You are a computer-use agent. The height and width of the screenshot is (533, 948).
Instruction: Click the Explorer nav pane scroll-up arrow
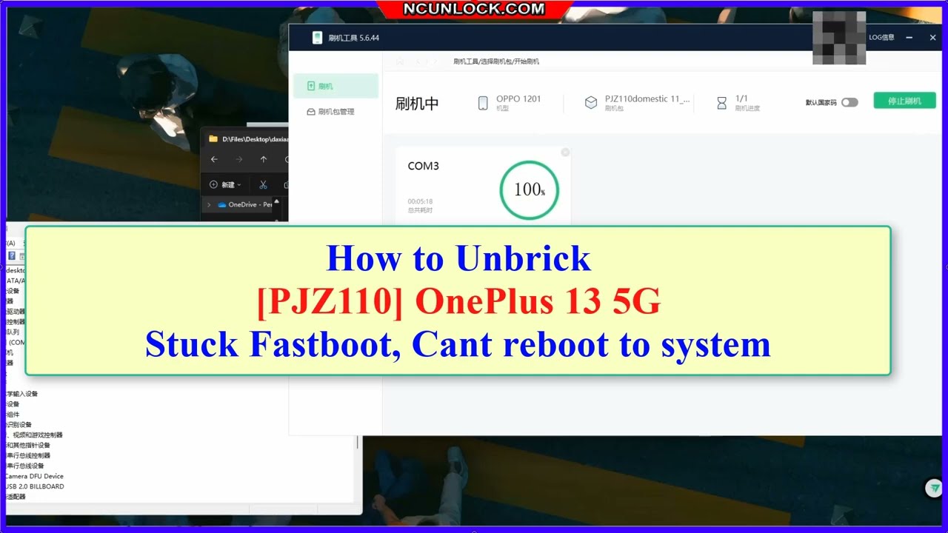[277, 201]
